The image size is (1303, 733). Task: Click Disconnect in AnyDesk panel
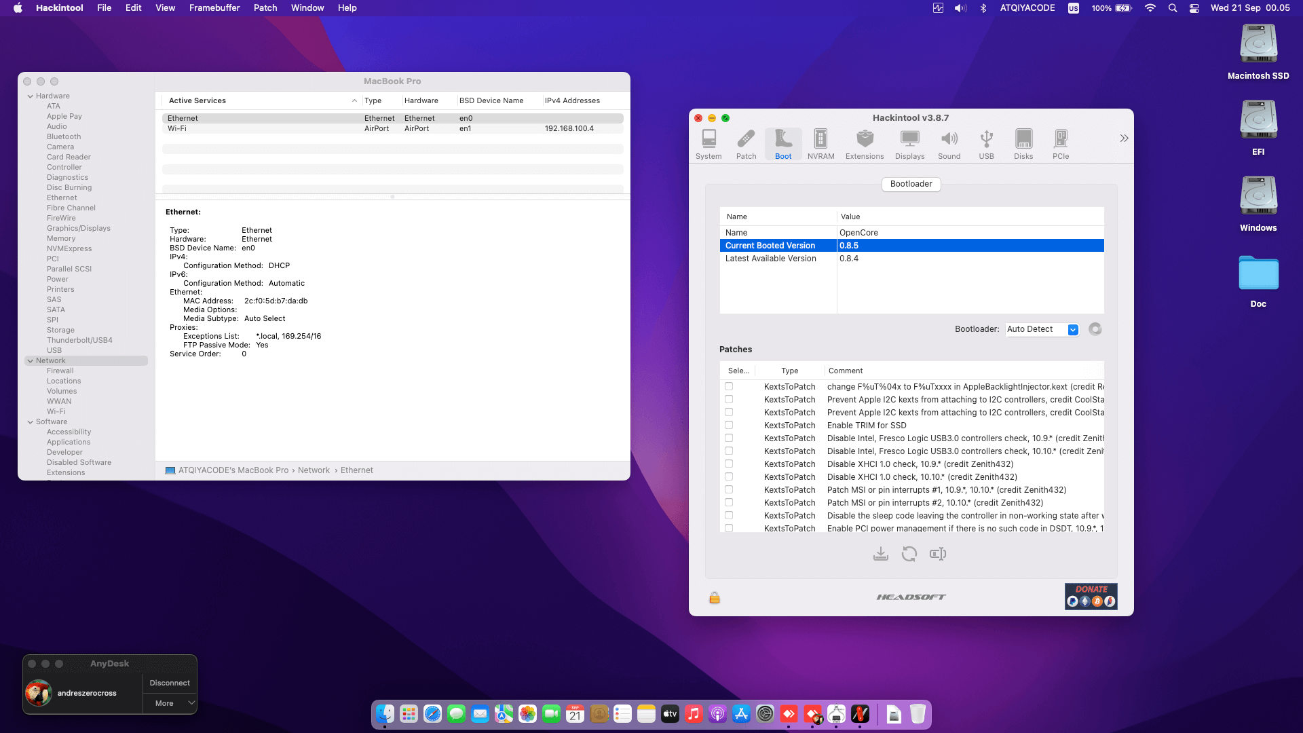click(170, 683)
